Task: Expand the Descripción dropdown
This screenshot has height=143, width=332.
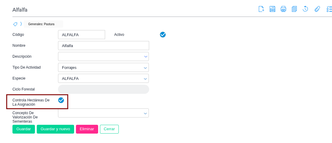Action: click(x=103, y=56)
